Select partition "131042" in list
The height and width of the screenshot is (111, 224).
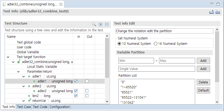point(157,103)
